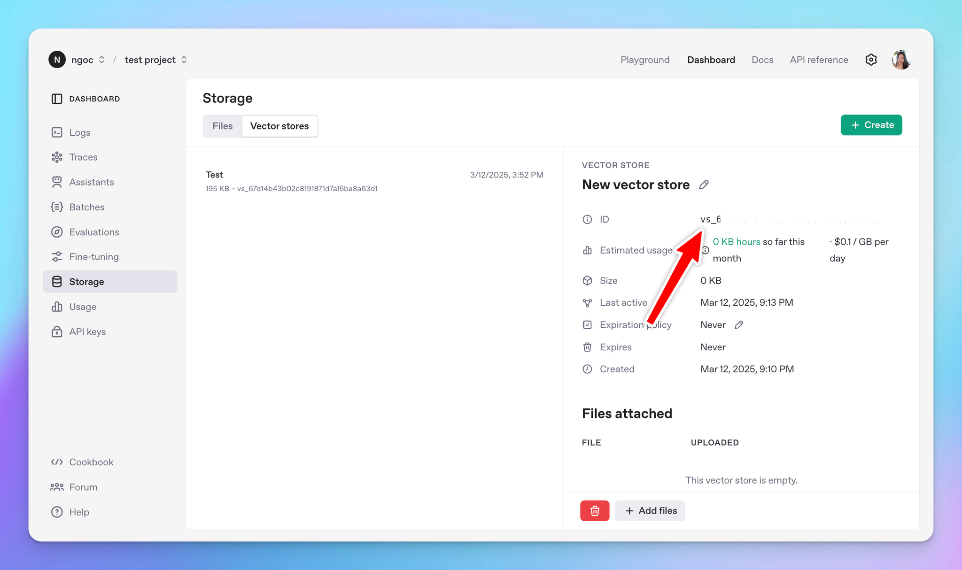The width and height of the screenshot is (962, 570).
Task: Open Playground in top navigation
Action: coord(644,60)
